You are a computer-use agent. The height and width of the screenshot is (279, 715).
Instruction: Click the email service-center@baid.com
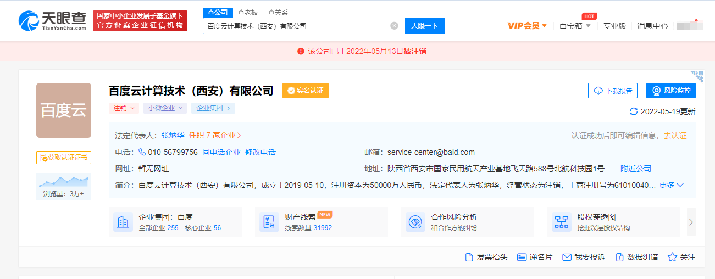pyautogui.click(x=431, y=152)
